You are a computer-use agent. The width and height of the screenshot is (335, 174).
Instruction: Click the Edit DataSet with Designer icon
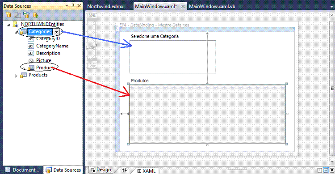(x=17, y=15)
